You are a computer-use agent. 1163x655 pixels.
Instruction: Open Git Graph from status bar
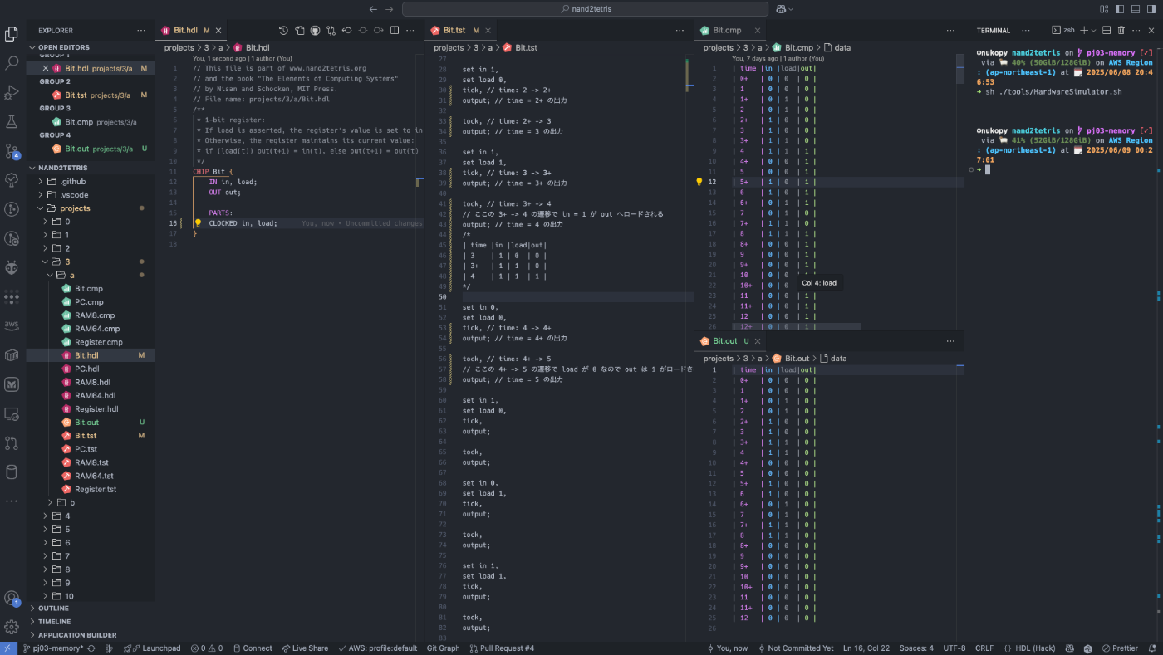pos(443,648)
